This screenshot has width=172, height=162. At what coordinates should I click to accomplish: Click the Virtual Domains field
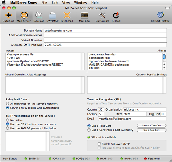coord(105,40)
